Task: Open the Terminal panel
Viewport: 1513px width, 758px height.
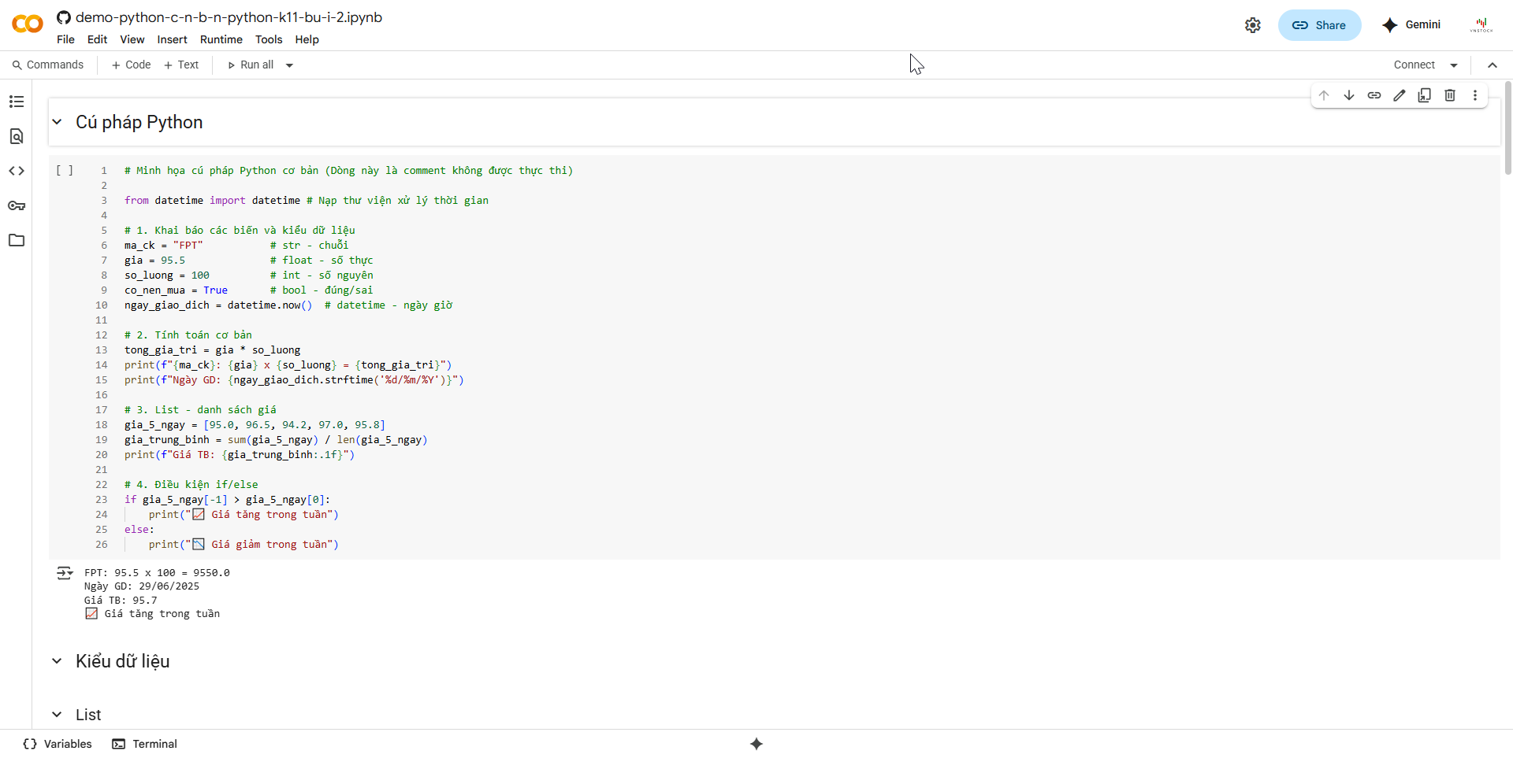Action: point(144,743)
